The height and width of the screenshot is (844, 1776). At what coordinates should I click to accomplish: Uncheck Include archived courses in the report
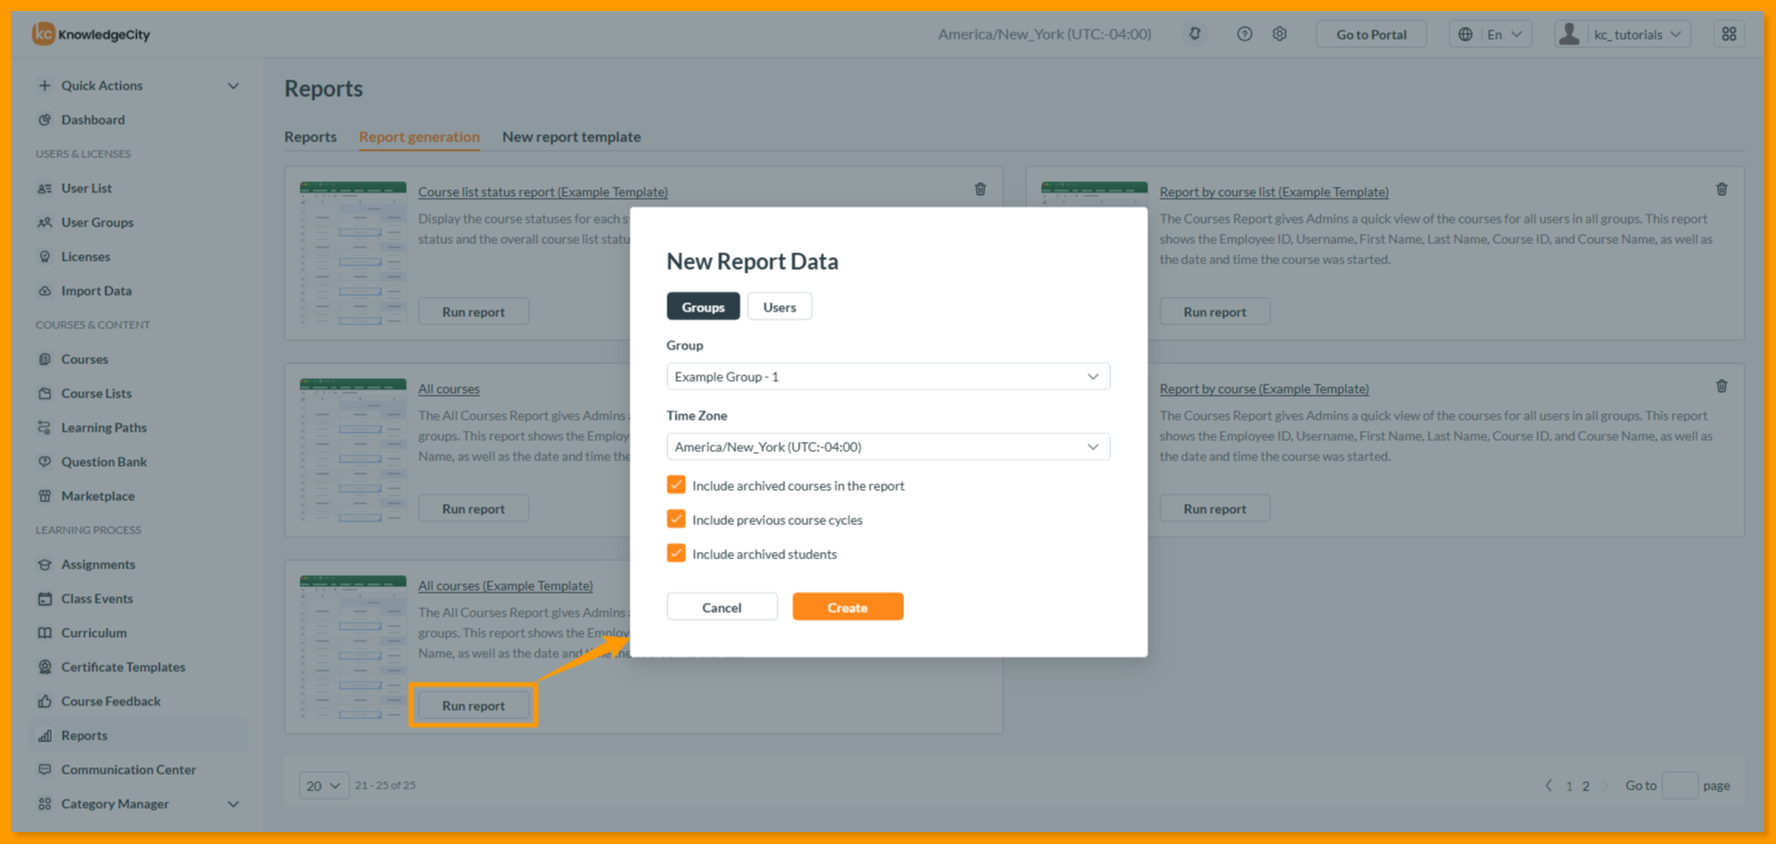676,485
